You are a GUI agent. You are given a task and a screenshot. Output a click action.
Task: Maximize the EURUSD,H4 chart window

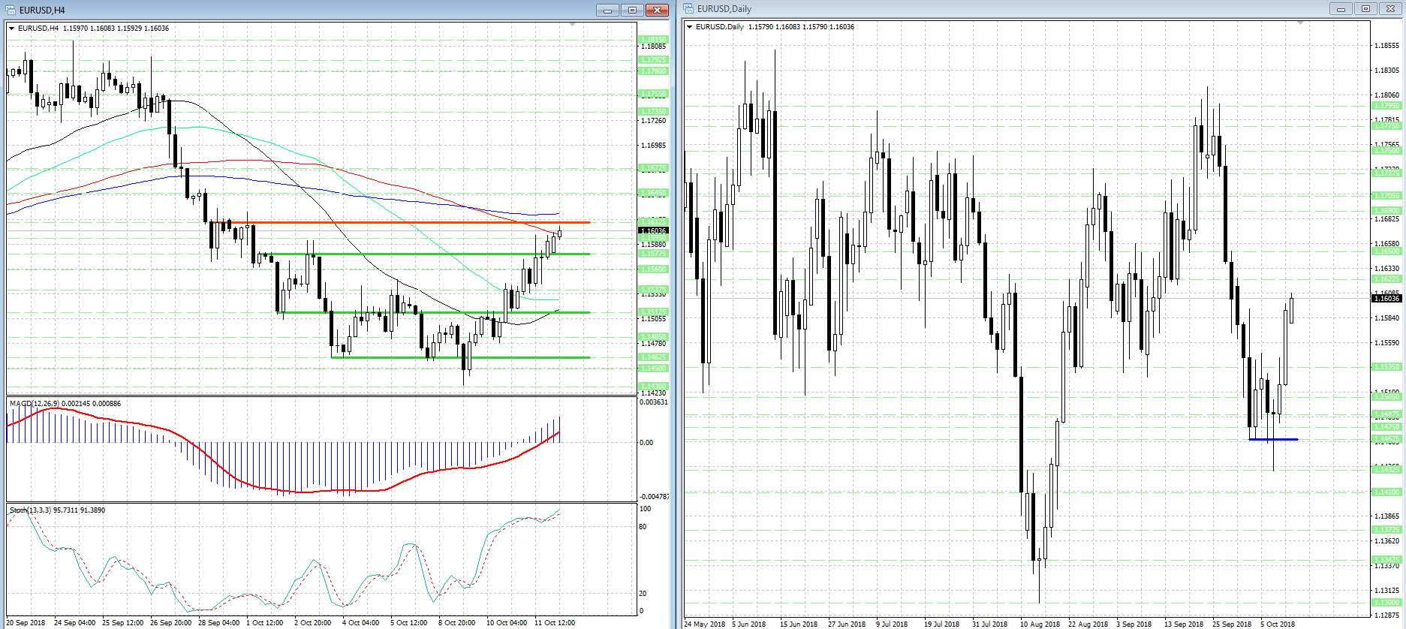[x=632, y=10]
